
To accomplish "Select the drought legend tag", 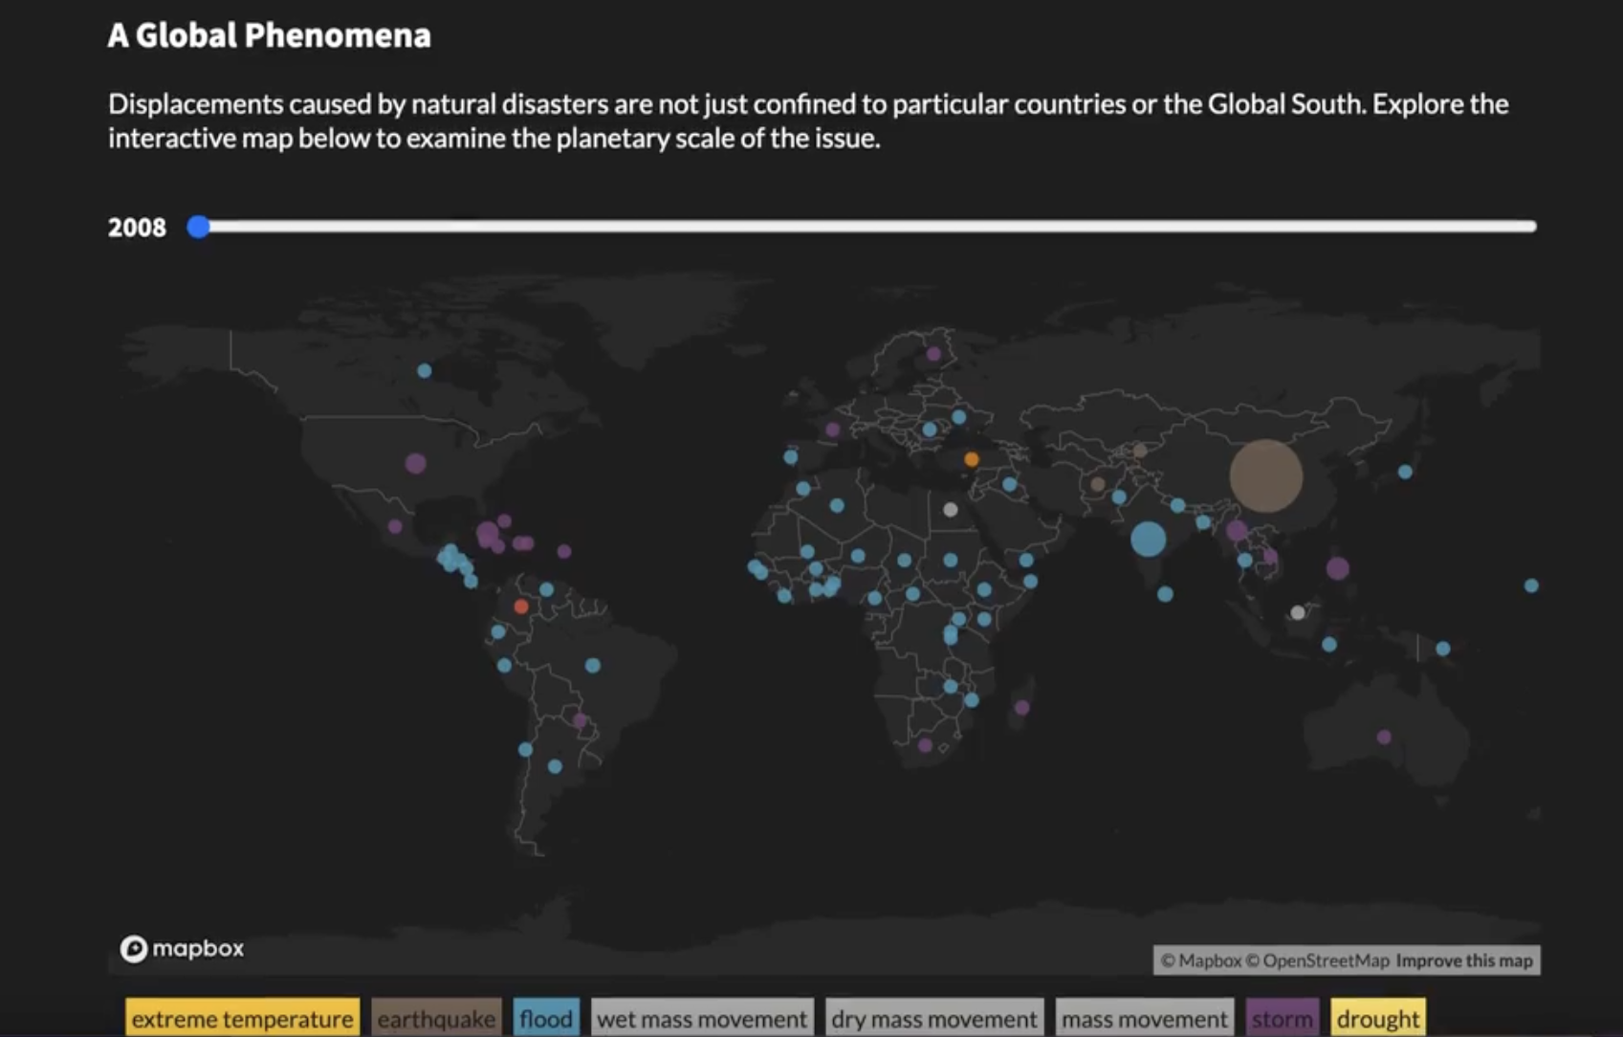I will pos(1378,1018).
